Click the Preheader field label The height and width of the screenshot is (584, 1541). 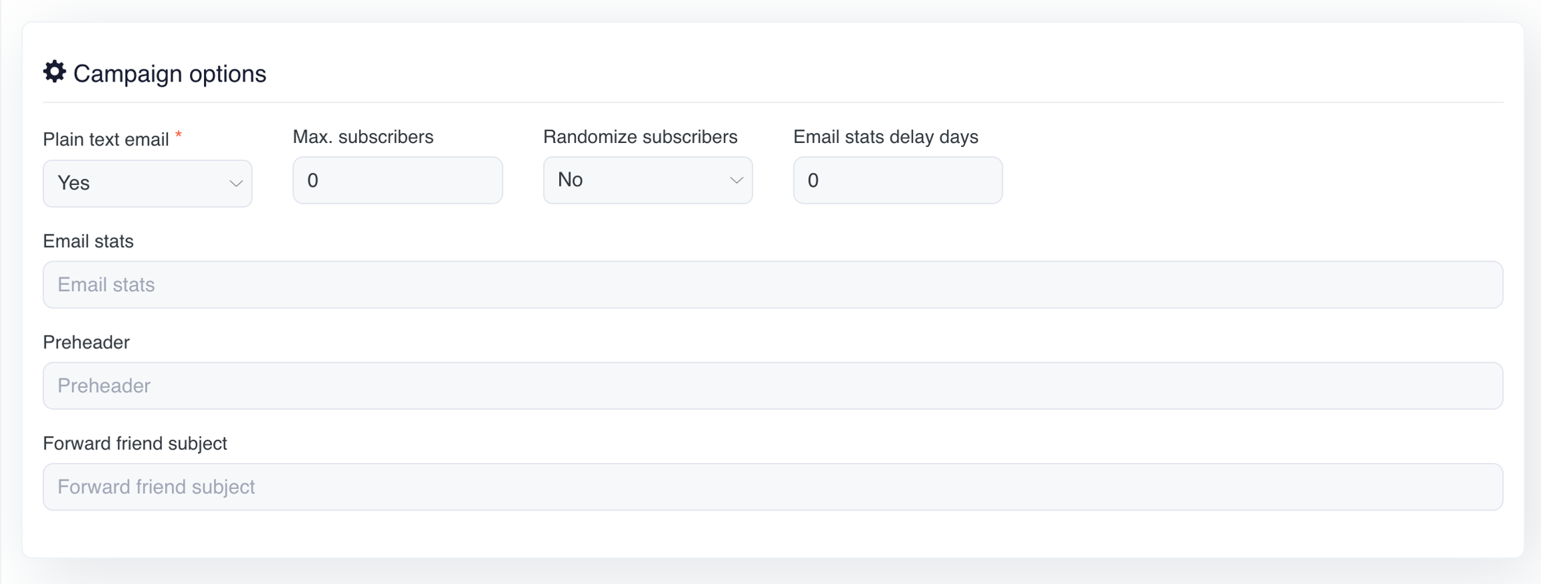86,342
